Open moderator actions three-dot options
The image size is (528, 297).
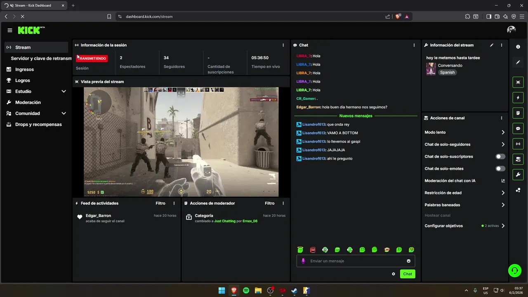click(283, 203)
